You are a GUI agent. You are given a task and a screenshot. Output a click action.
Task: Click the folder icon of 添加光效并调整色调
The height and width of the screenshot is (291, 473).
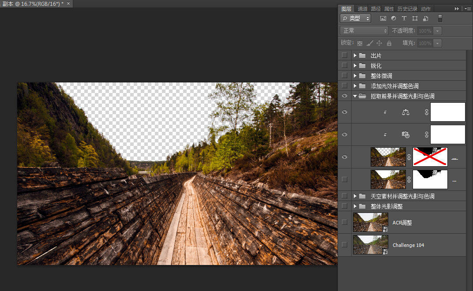tap(362, 86)
